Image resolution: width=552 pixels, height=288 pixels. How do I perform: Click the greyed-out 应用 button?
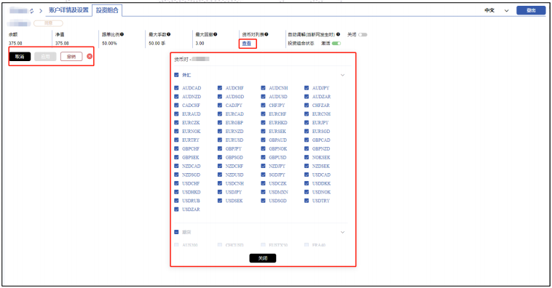tap(45, 56)
